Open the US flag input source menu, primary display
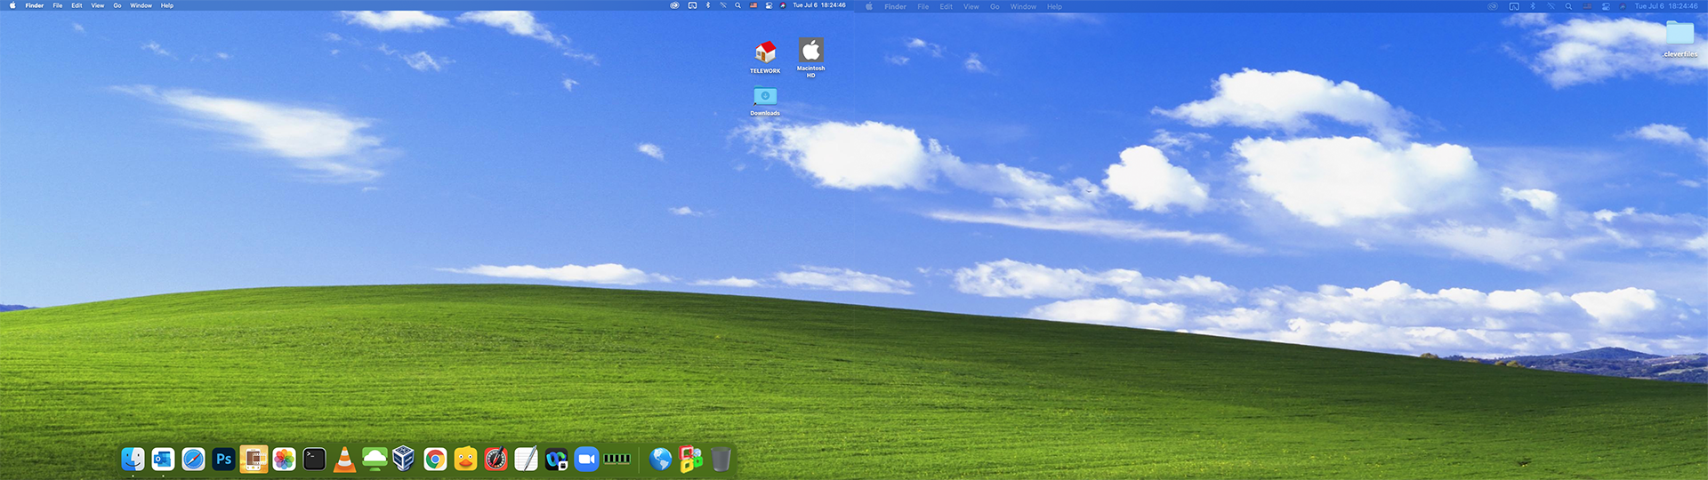The height and width of the screenshot is (480, 1708). pyautogui.click(x=753, y=5)
